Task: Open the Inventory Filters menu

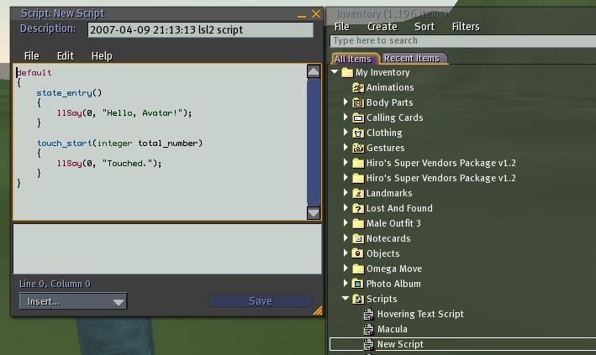Action: (466, 27)
